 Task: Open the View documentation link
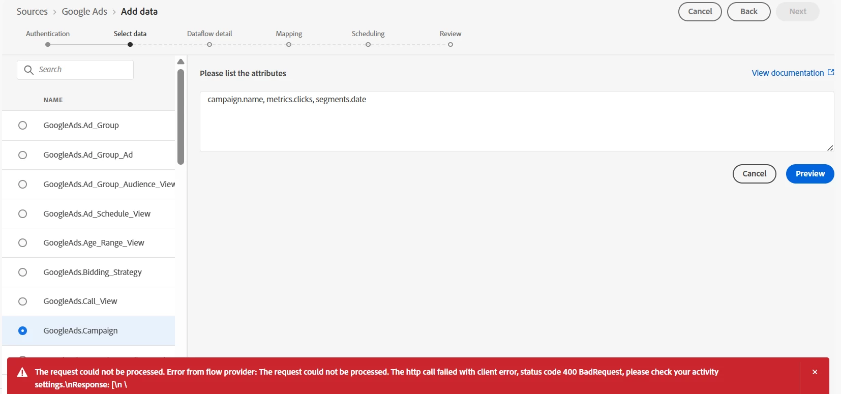[788, 73]
